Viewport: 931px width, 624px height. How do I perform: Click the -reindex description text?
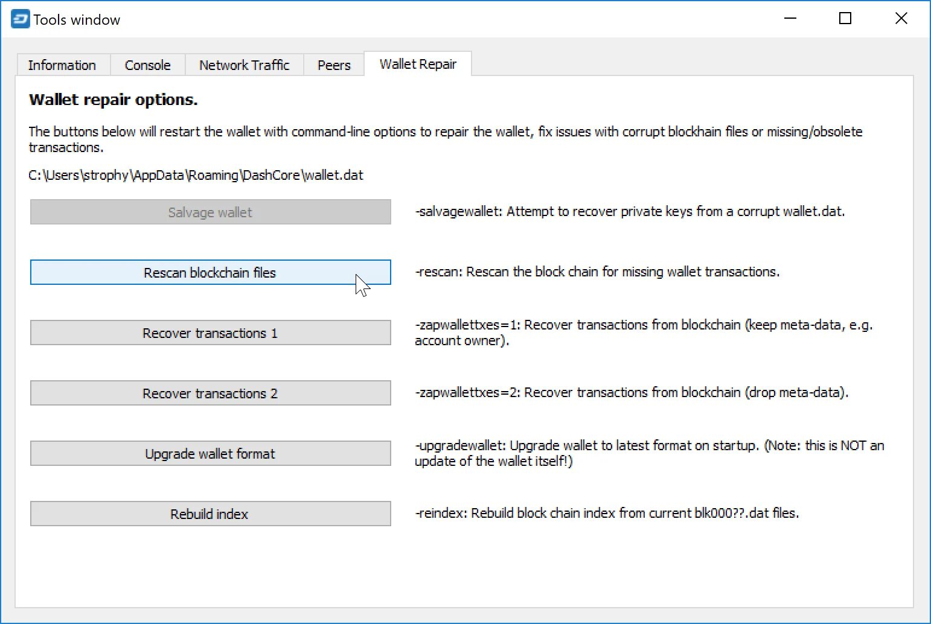[607, 514]
